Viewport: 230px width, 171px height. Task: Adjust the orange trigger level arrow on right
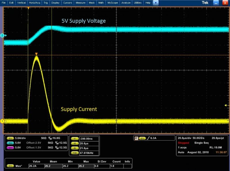(x=226, y=105)
